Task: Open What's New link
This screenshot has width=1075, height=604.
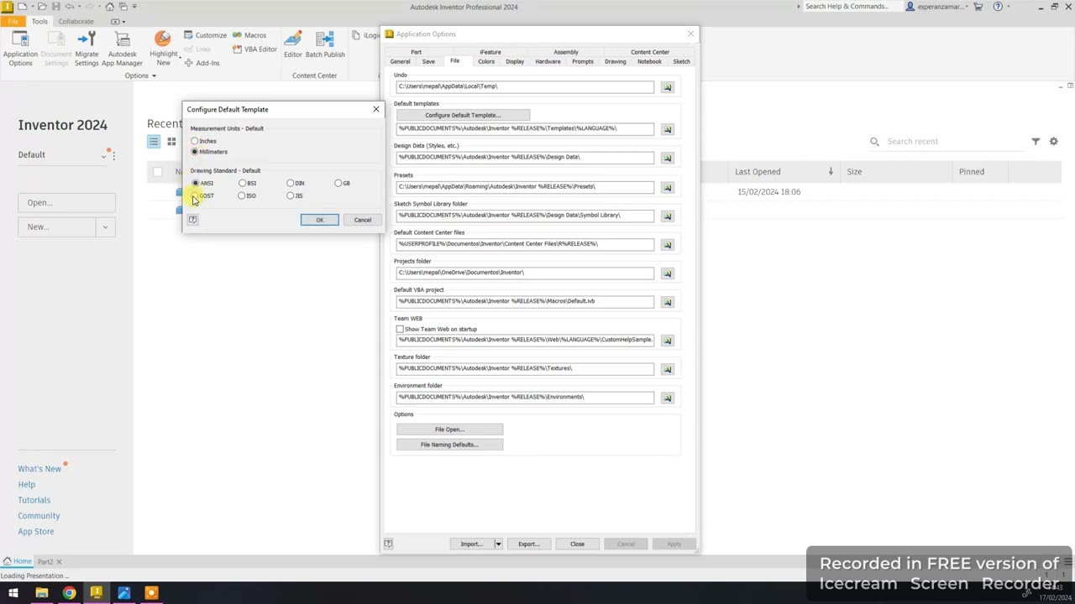Action: tap(39, 469)
